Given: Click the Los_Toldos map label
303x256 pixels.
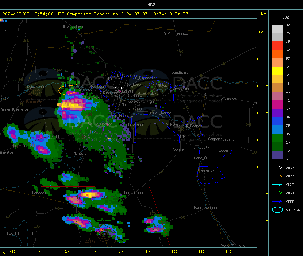Looking at the screenshot, I should coord(134,193).
